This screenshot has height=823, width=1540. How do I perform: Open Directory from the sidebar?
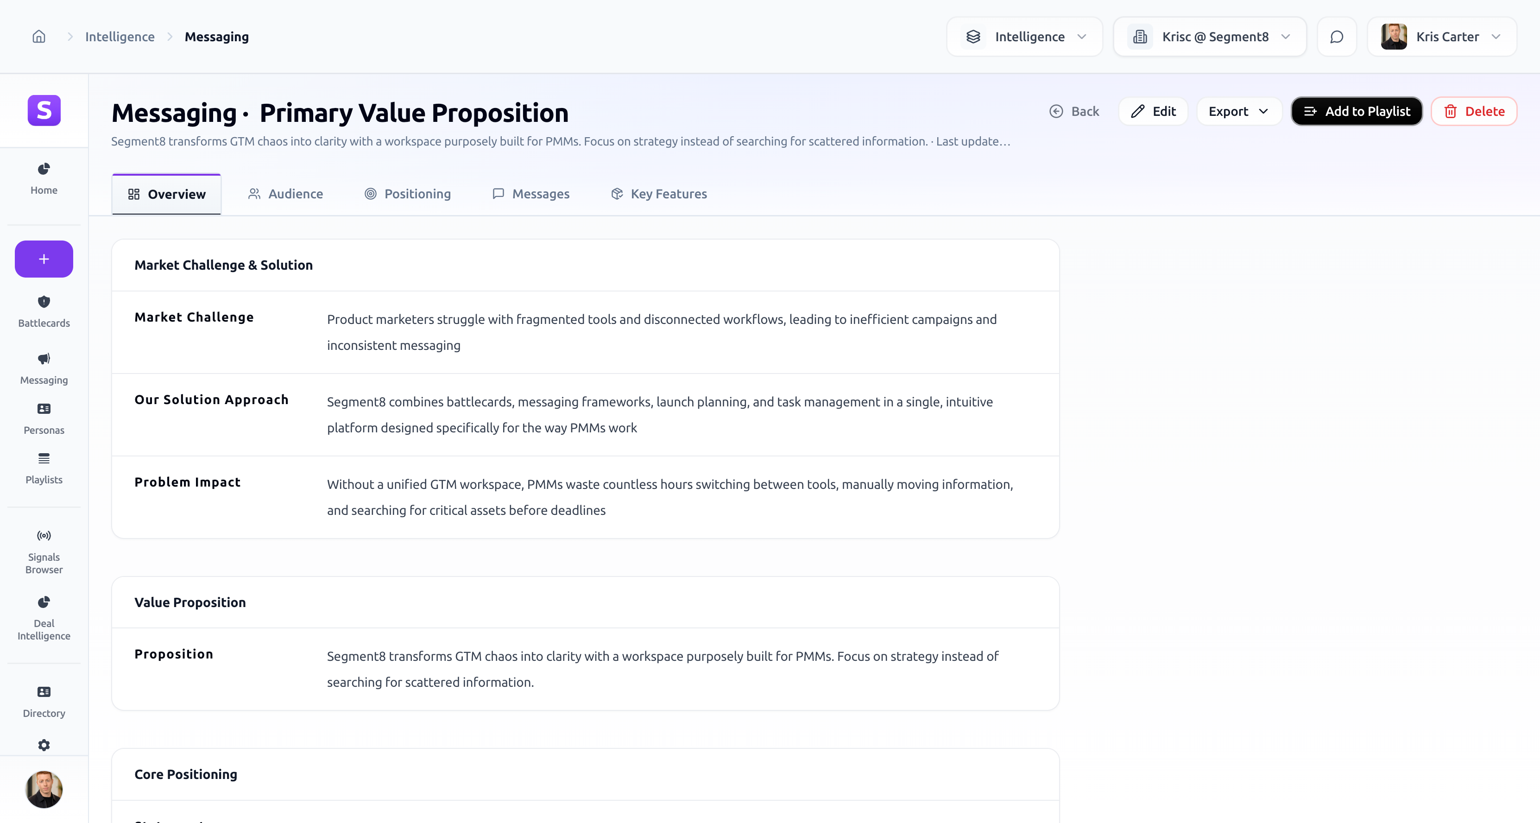click(x=44, y=702)
